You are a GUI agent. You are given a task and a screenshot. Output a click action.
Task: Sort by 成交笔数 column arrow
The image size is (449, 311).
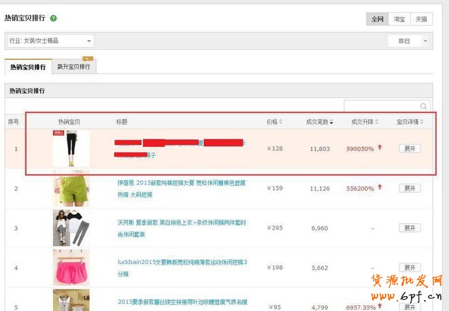[x=333, y=122]
